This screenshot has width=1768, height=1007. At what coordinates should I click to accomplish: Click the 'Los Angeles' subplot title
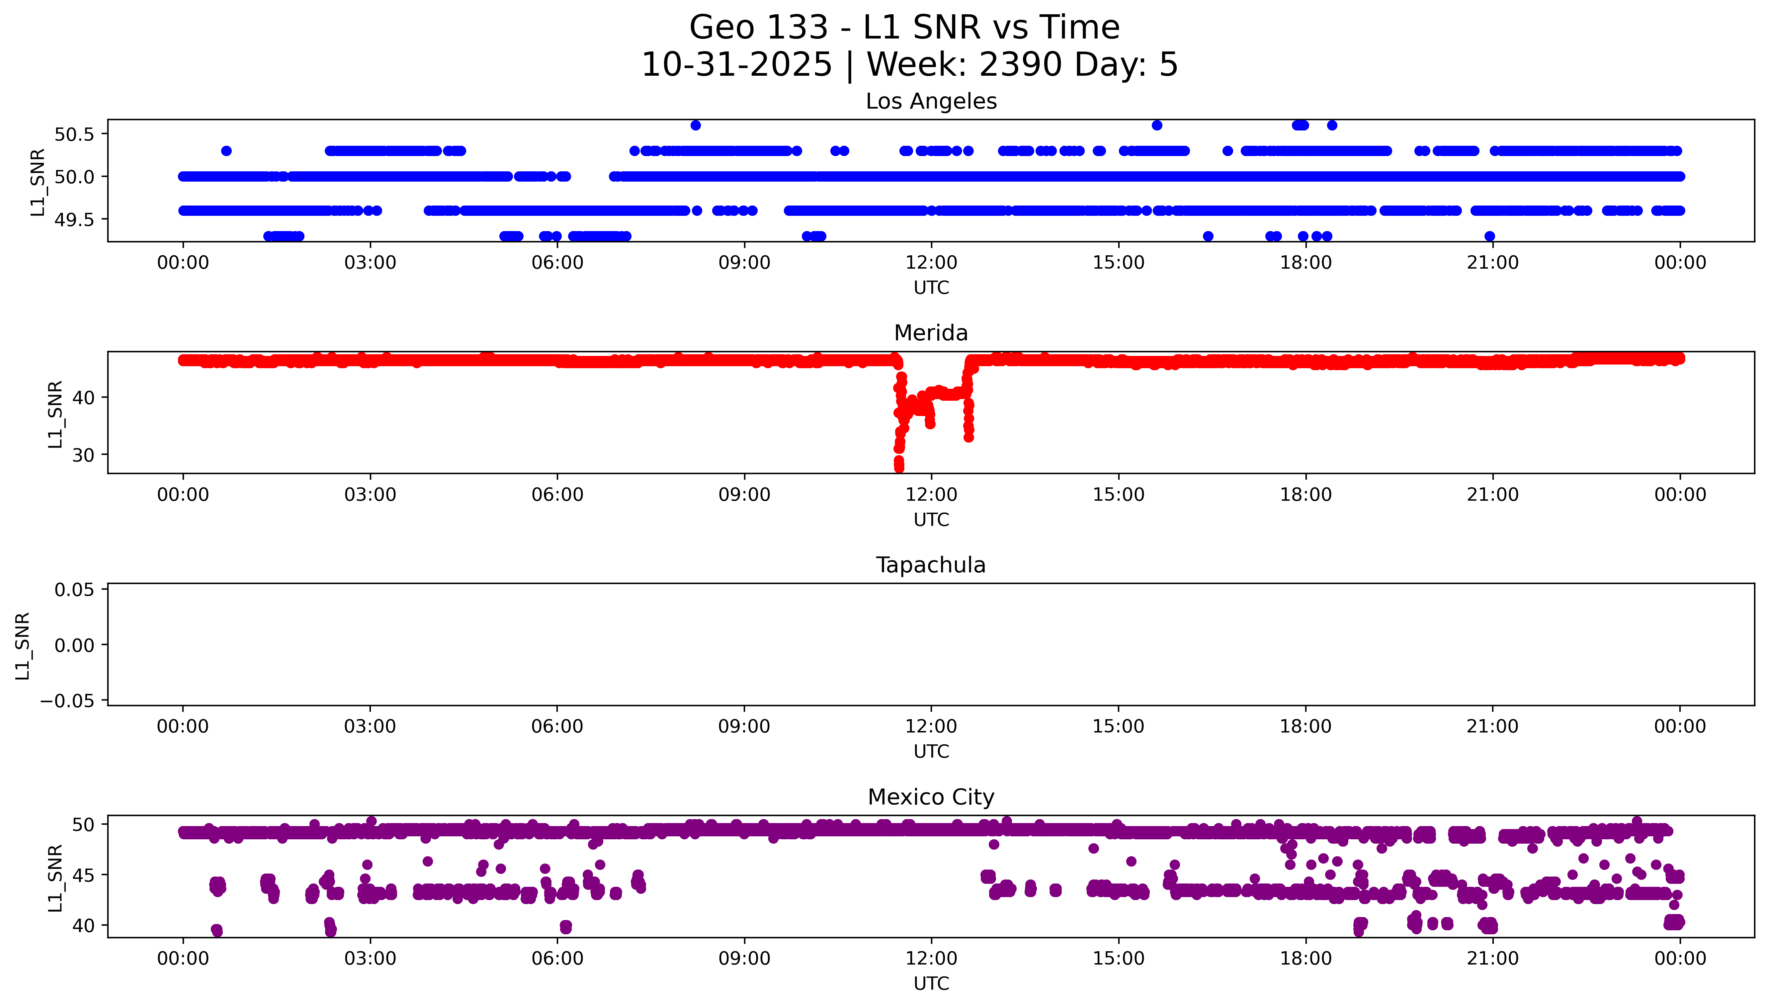click(x=931, y=101)
